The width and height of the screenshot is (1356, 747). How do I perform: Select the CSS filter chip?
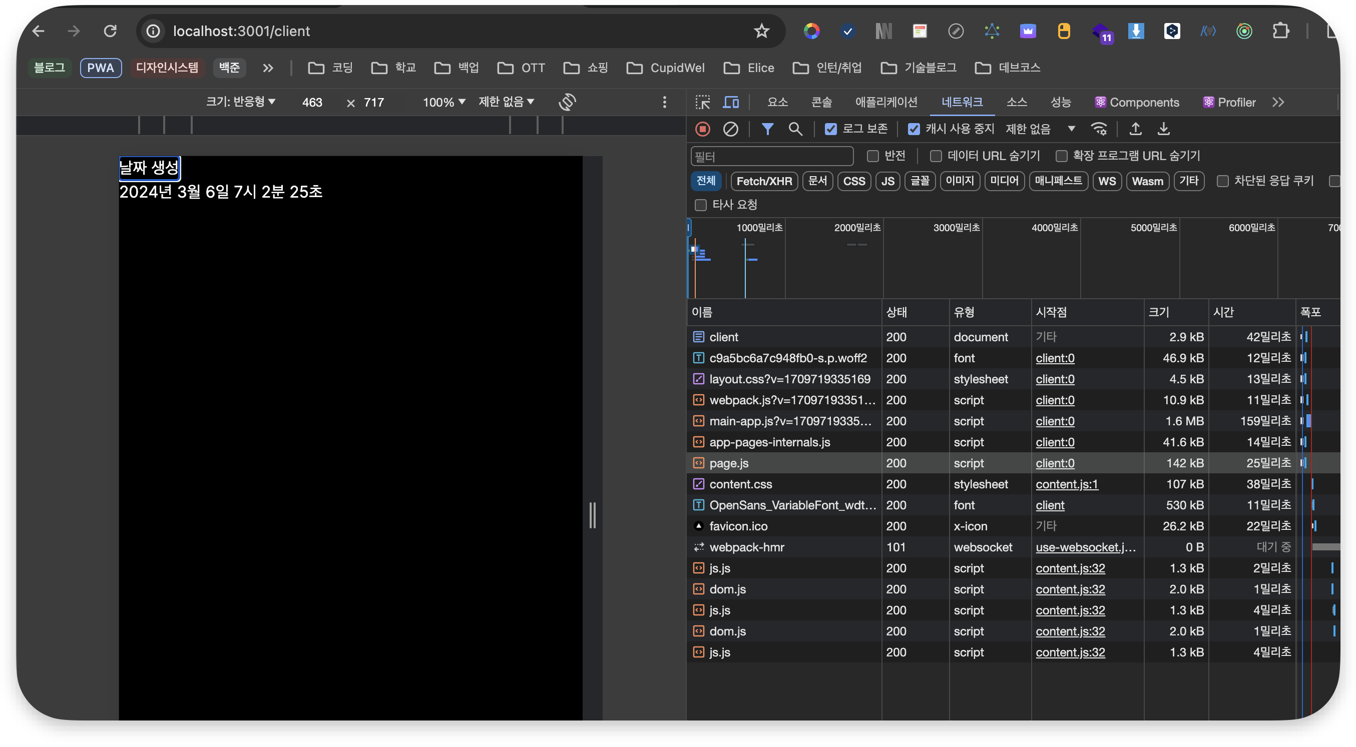854,181
